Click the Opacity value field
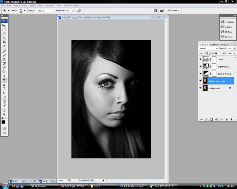The height and width of the screenshot is (189, 237). pyautogui.click(x=230, y=48)
